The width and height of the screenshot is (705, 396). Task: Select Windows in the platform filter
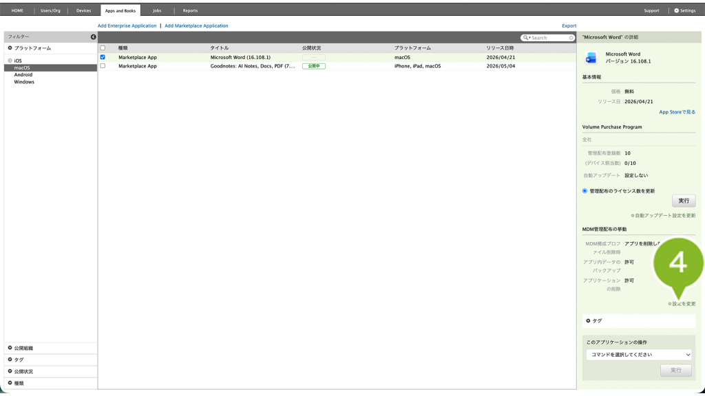point(24,82)
